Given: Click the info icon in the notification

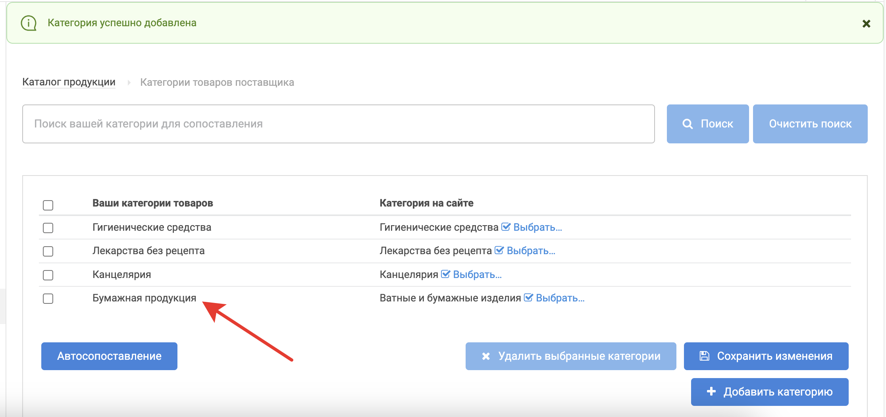Looking at the screenshot, I should click(29, 23).
